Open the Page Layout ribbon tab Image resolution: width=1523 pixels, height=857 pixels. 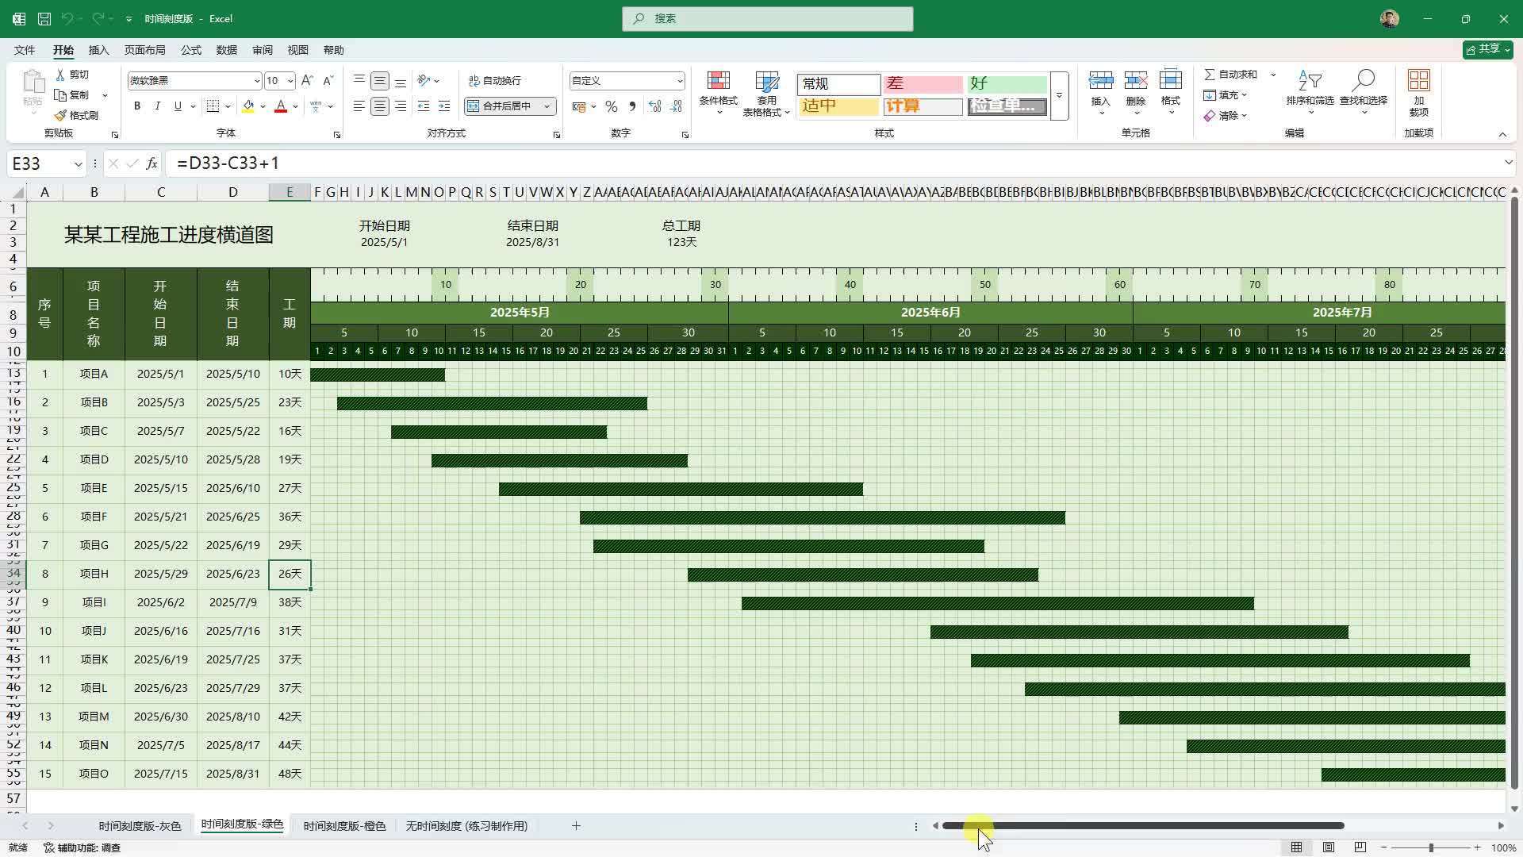144,50
